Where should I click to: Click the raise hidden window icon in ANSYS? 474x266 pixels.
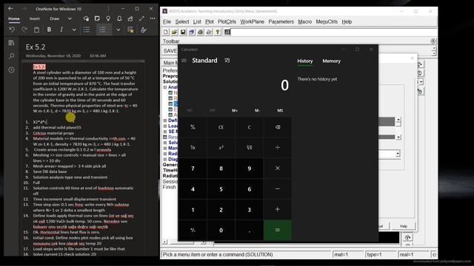[x=227, y=32]
